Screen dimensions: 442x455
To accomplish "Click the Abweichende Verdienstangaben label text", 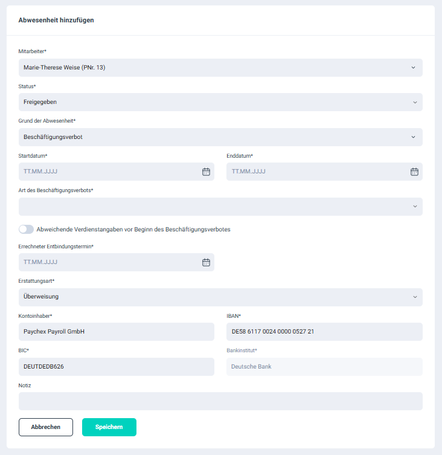I will click(133, 230).
